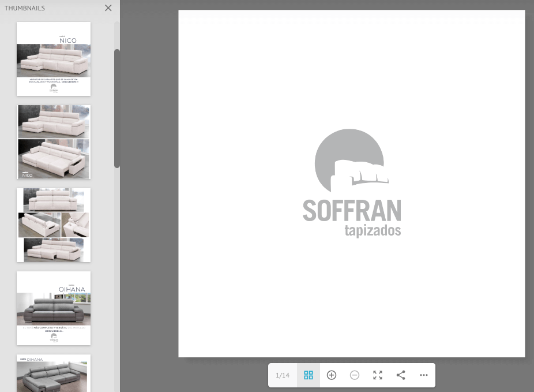Screen dimensions: 534x392
Task: Toggle the thumbnails grid view button
Action: tap(309, 375)
